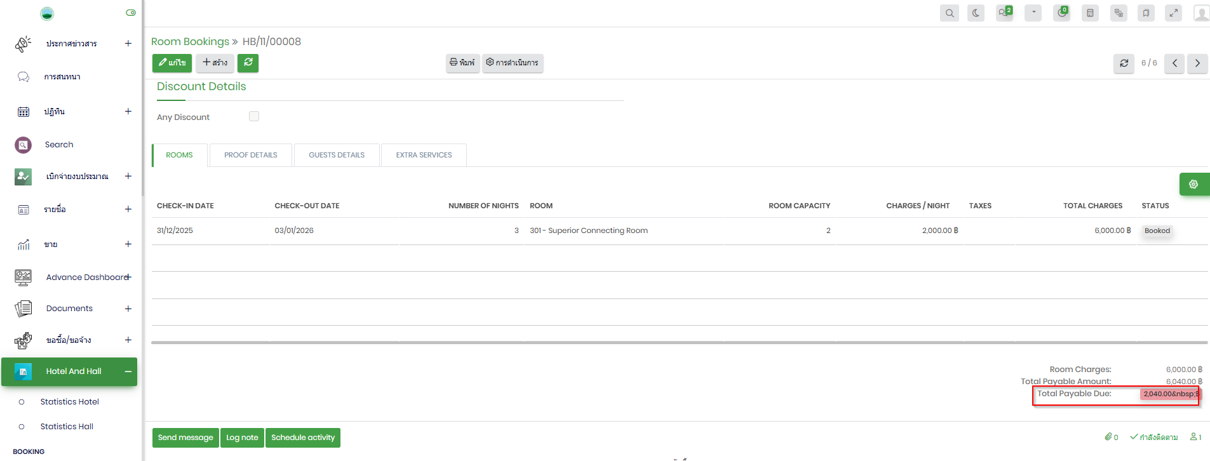This screenshot has width=1210, height=461.
Task: Open the bookmarks icon in top bar
Action: coord(1146,13)
